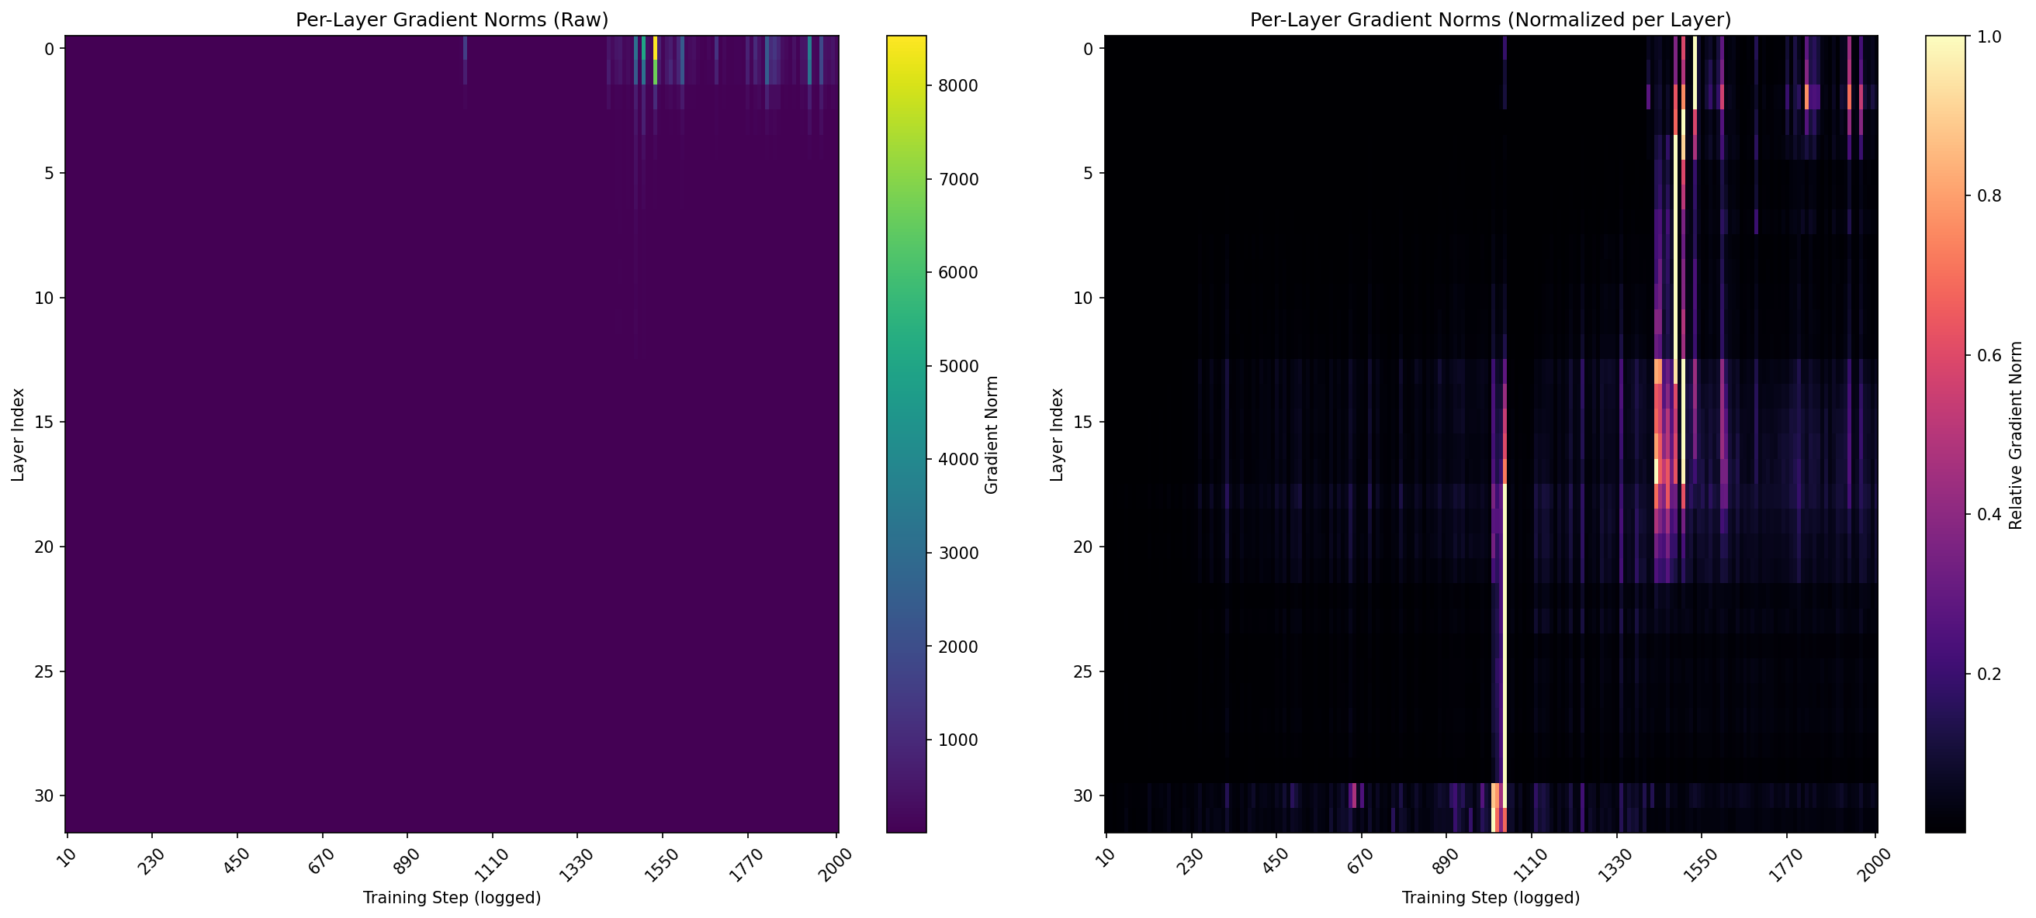This screenshot has width=2036, height=918.
Task: Click the normalized plot's "Layer Index" axis label
Action: pos(1057,433)
